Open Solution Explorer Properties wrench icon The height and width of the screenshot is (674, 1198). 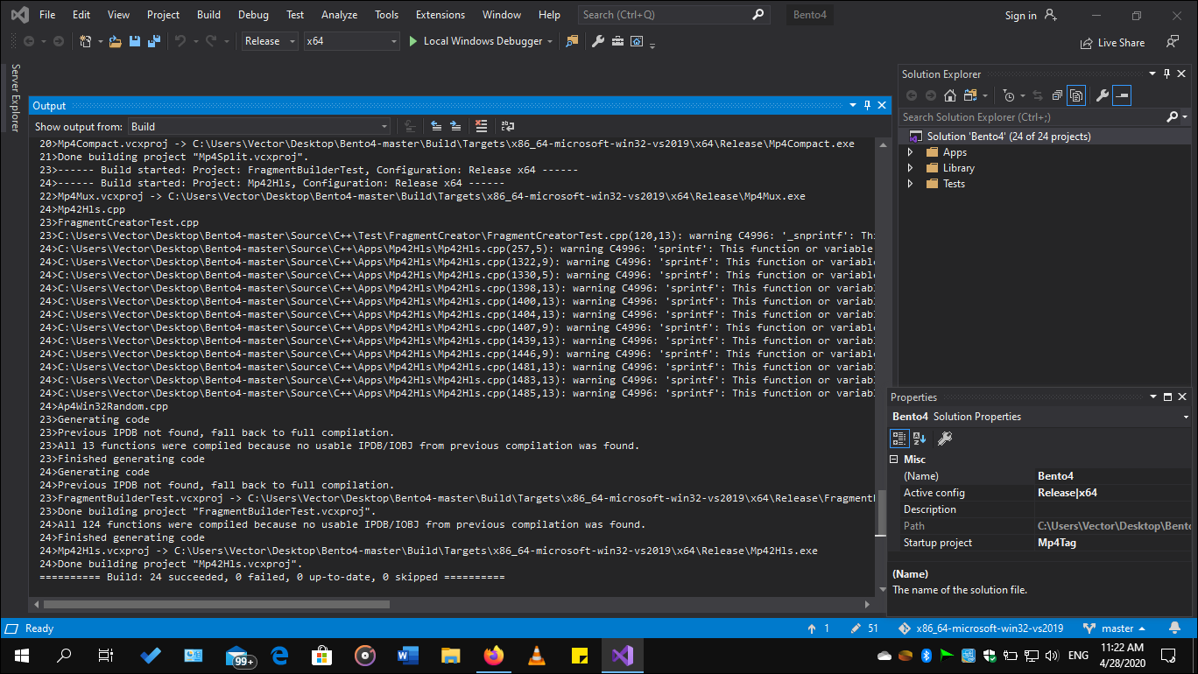point(1103,95)
